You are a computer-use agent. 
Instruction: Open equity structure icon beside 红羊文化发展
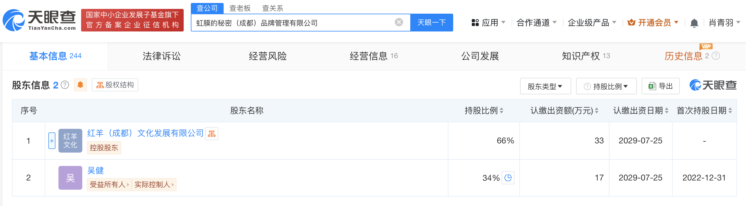[x=212, y=134]
